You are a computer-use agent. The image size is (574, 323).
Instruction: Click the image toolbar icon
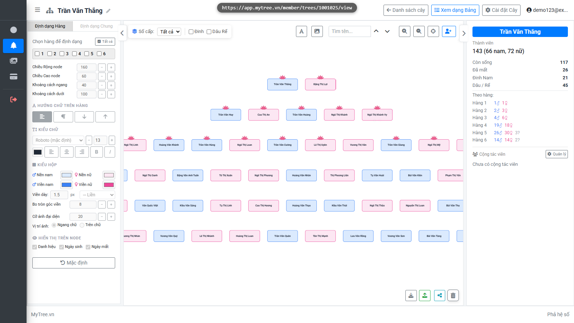pos(317,31)
